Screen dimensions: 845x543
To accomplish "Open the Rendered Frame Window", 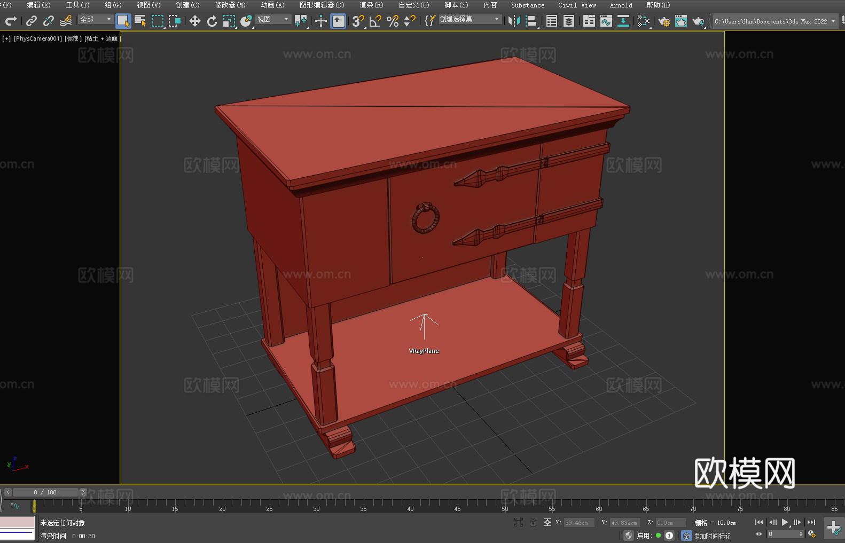I will pos(681,21).
